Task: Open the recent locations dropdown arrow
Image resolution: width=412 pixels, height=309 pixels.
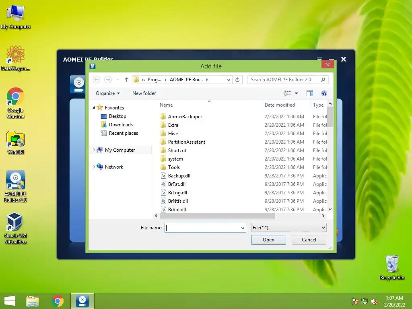Action: 117,80
